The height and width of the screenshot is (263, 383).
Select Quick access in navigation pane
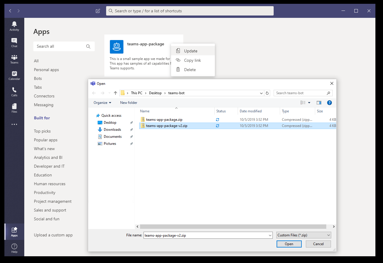point(111,116)
